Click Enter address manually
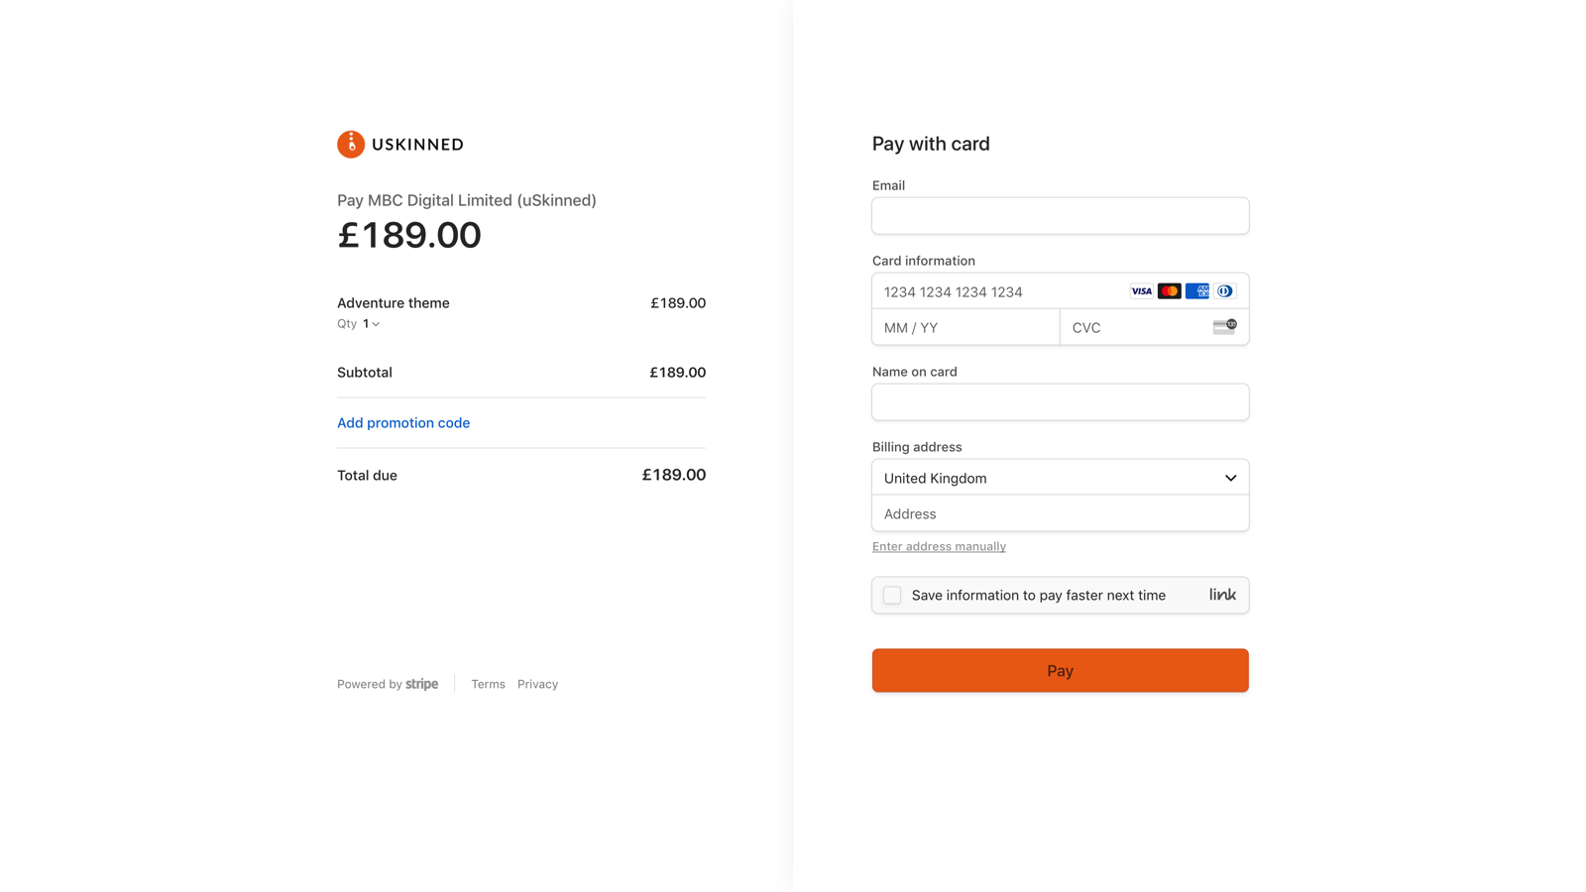 tap(938, 546)
